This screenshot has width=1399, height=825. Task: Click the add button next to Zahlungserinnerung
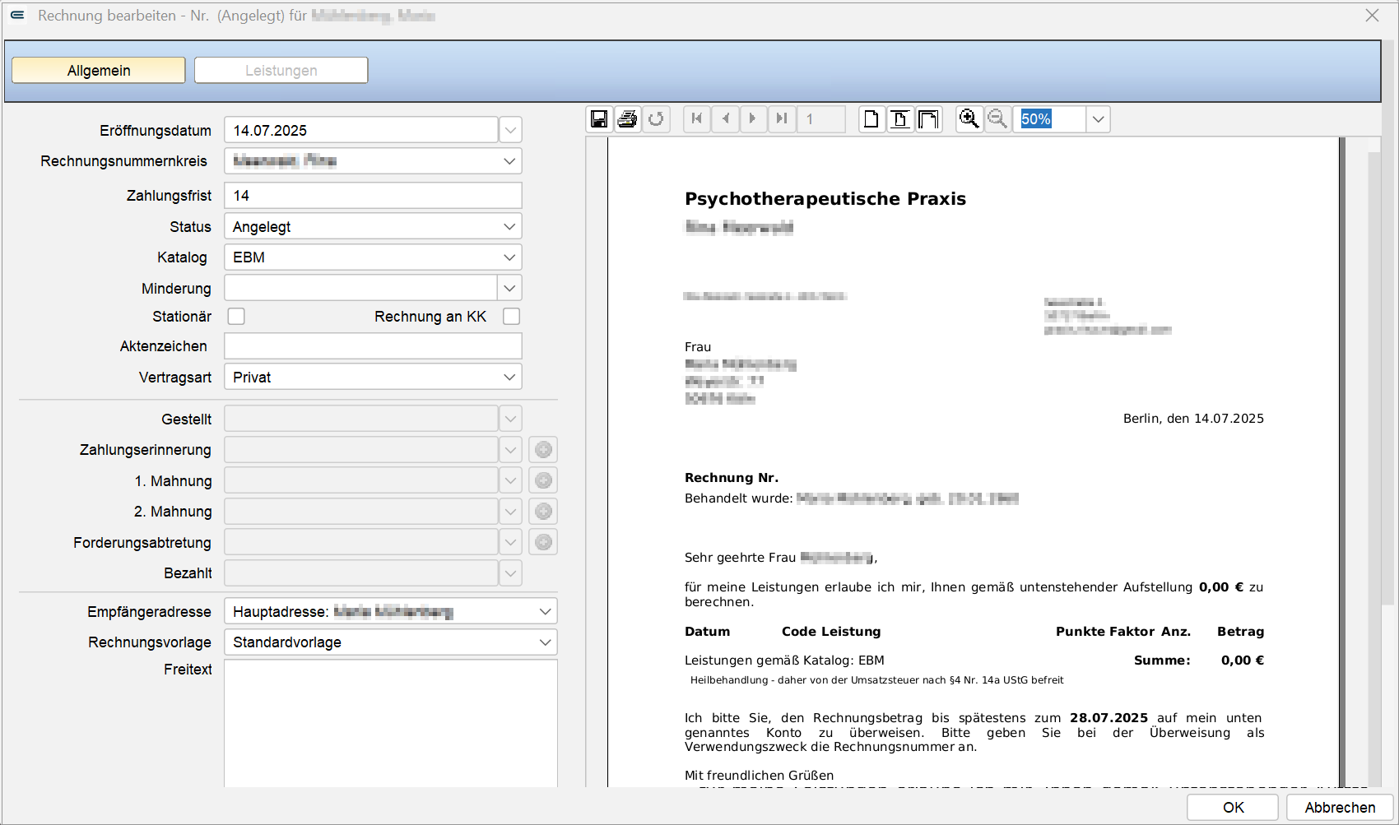click(x=543, y=450)
